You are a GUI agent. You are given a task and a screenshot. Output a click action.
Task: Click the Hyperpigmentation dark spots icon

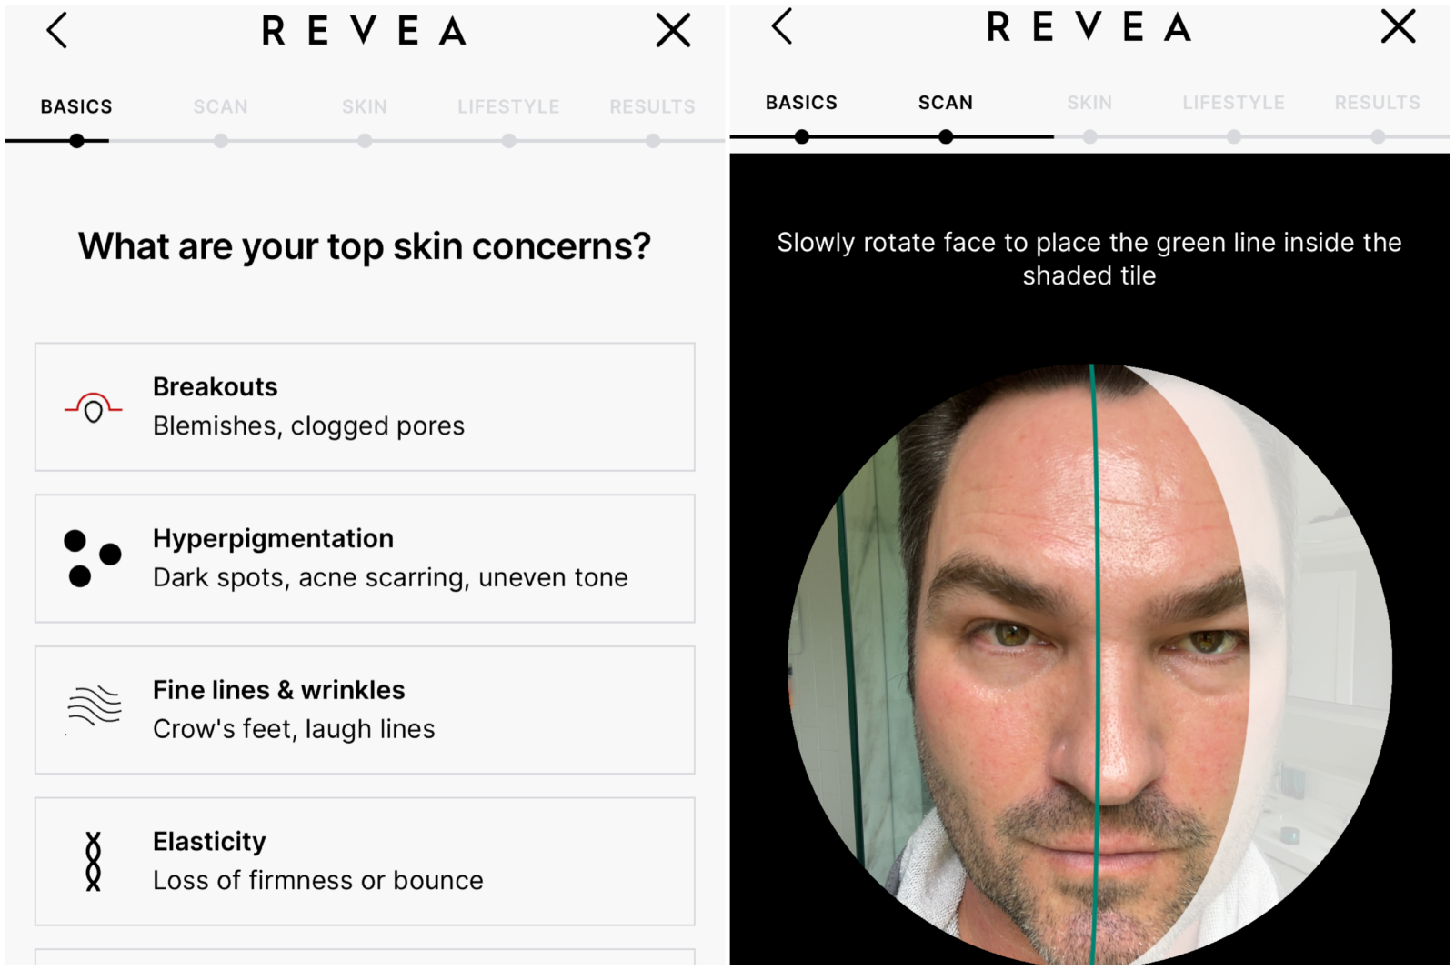(x=93, y=559)
